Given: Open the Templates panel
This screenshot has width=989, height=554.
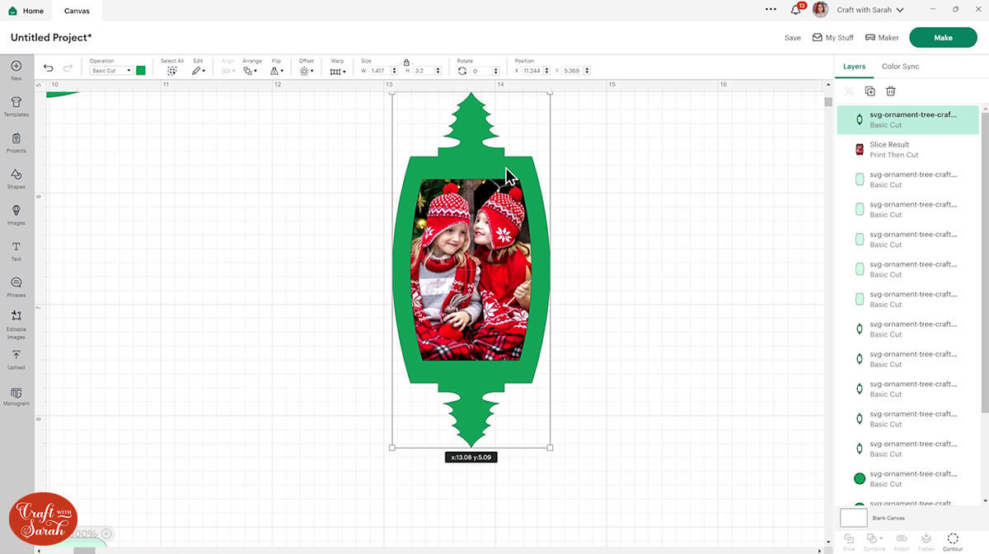Looking at the screenshot, I should coord(16,105).
